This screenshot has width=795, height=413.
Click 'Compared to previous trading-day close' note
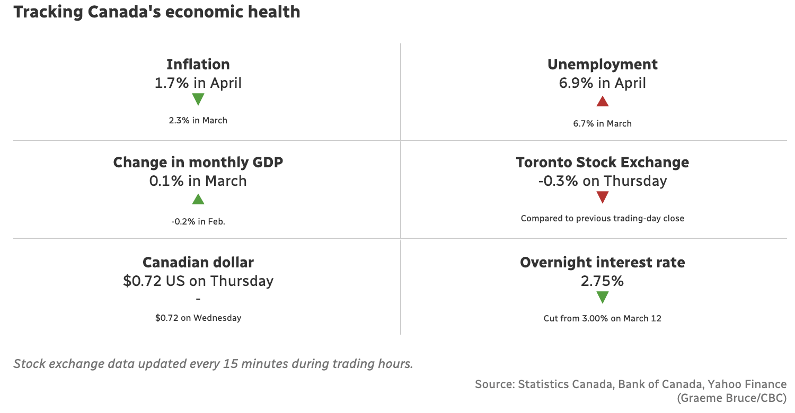click(602, 218)
